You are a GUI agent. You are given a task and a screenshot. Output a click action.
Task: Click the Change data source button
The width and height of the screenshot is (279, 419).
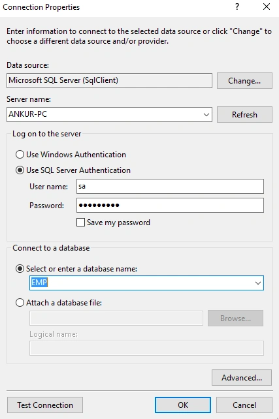244,80
